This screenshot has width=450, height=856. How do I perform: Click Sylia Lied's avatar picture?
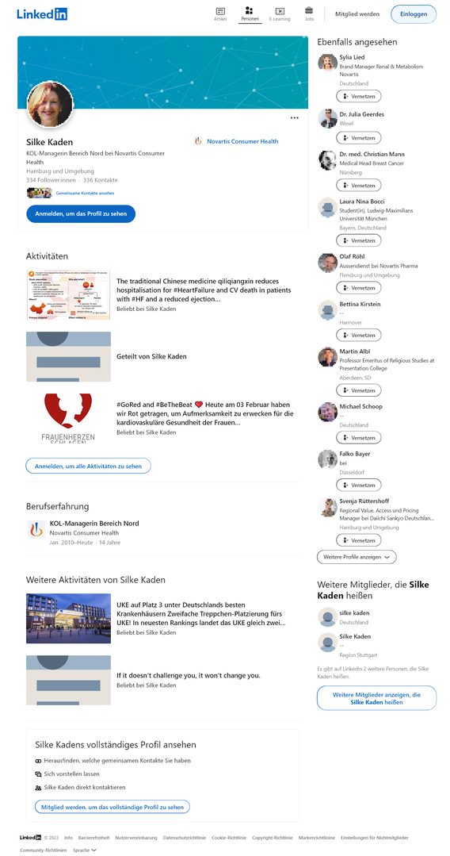click(327, 63)
